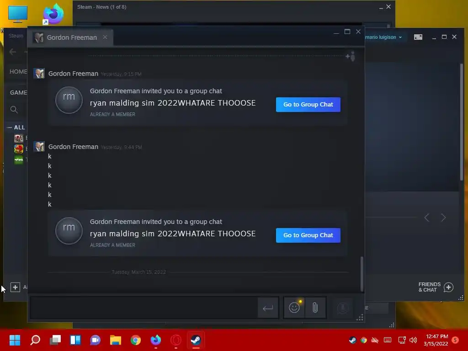Open Google Chrome from the taskbar
468x351 pixels.
tap(135, 340)
